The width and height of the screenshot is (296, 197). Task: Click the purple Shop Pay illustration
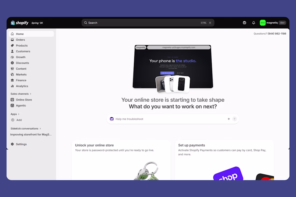tap(228, 174)
